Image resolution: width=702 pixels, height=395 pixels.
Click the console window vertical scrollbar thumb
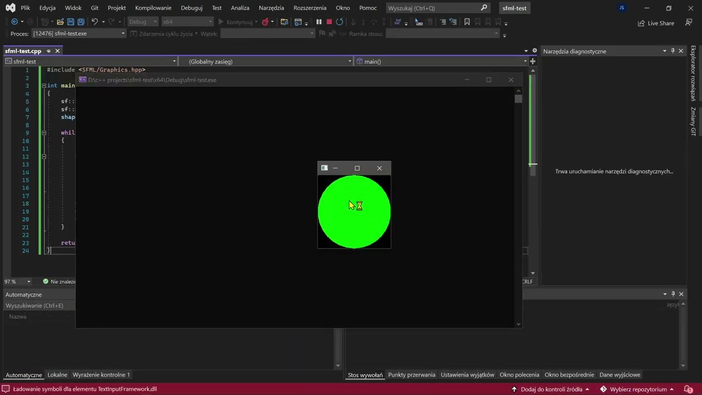click(518, 99)
